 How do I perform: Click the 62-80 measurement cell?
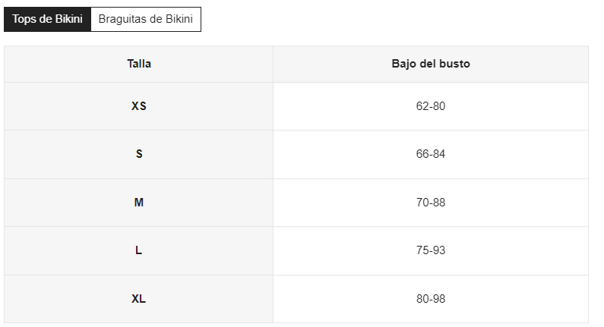[x=431, y=106]
